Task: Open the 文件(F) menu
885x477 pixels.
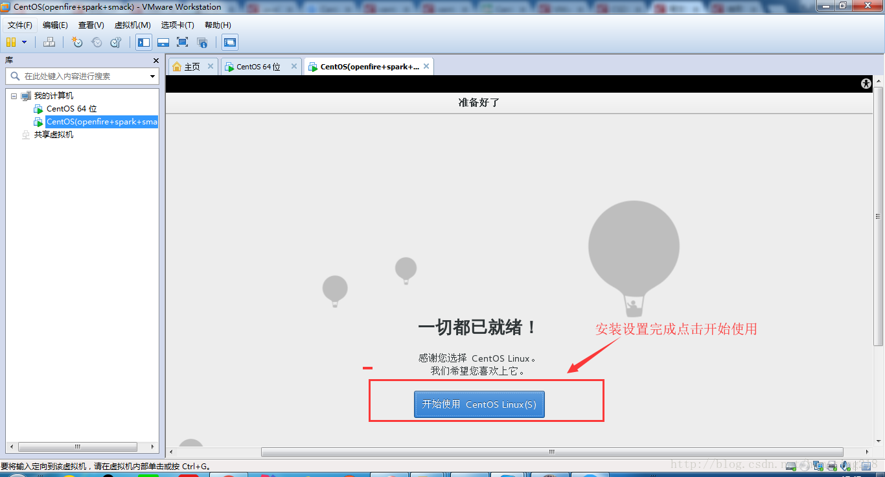Action: click(20, 25)
